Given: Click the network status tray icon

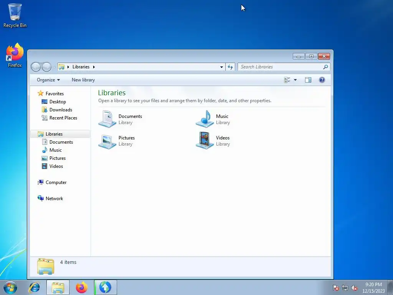Looking at the screenshot, I should click(x=345, y=288).
